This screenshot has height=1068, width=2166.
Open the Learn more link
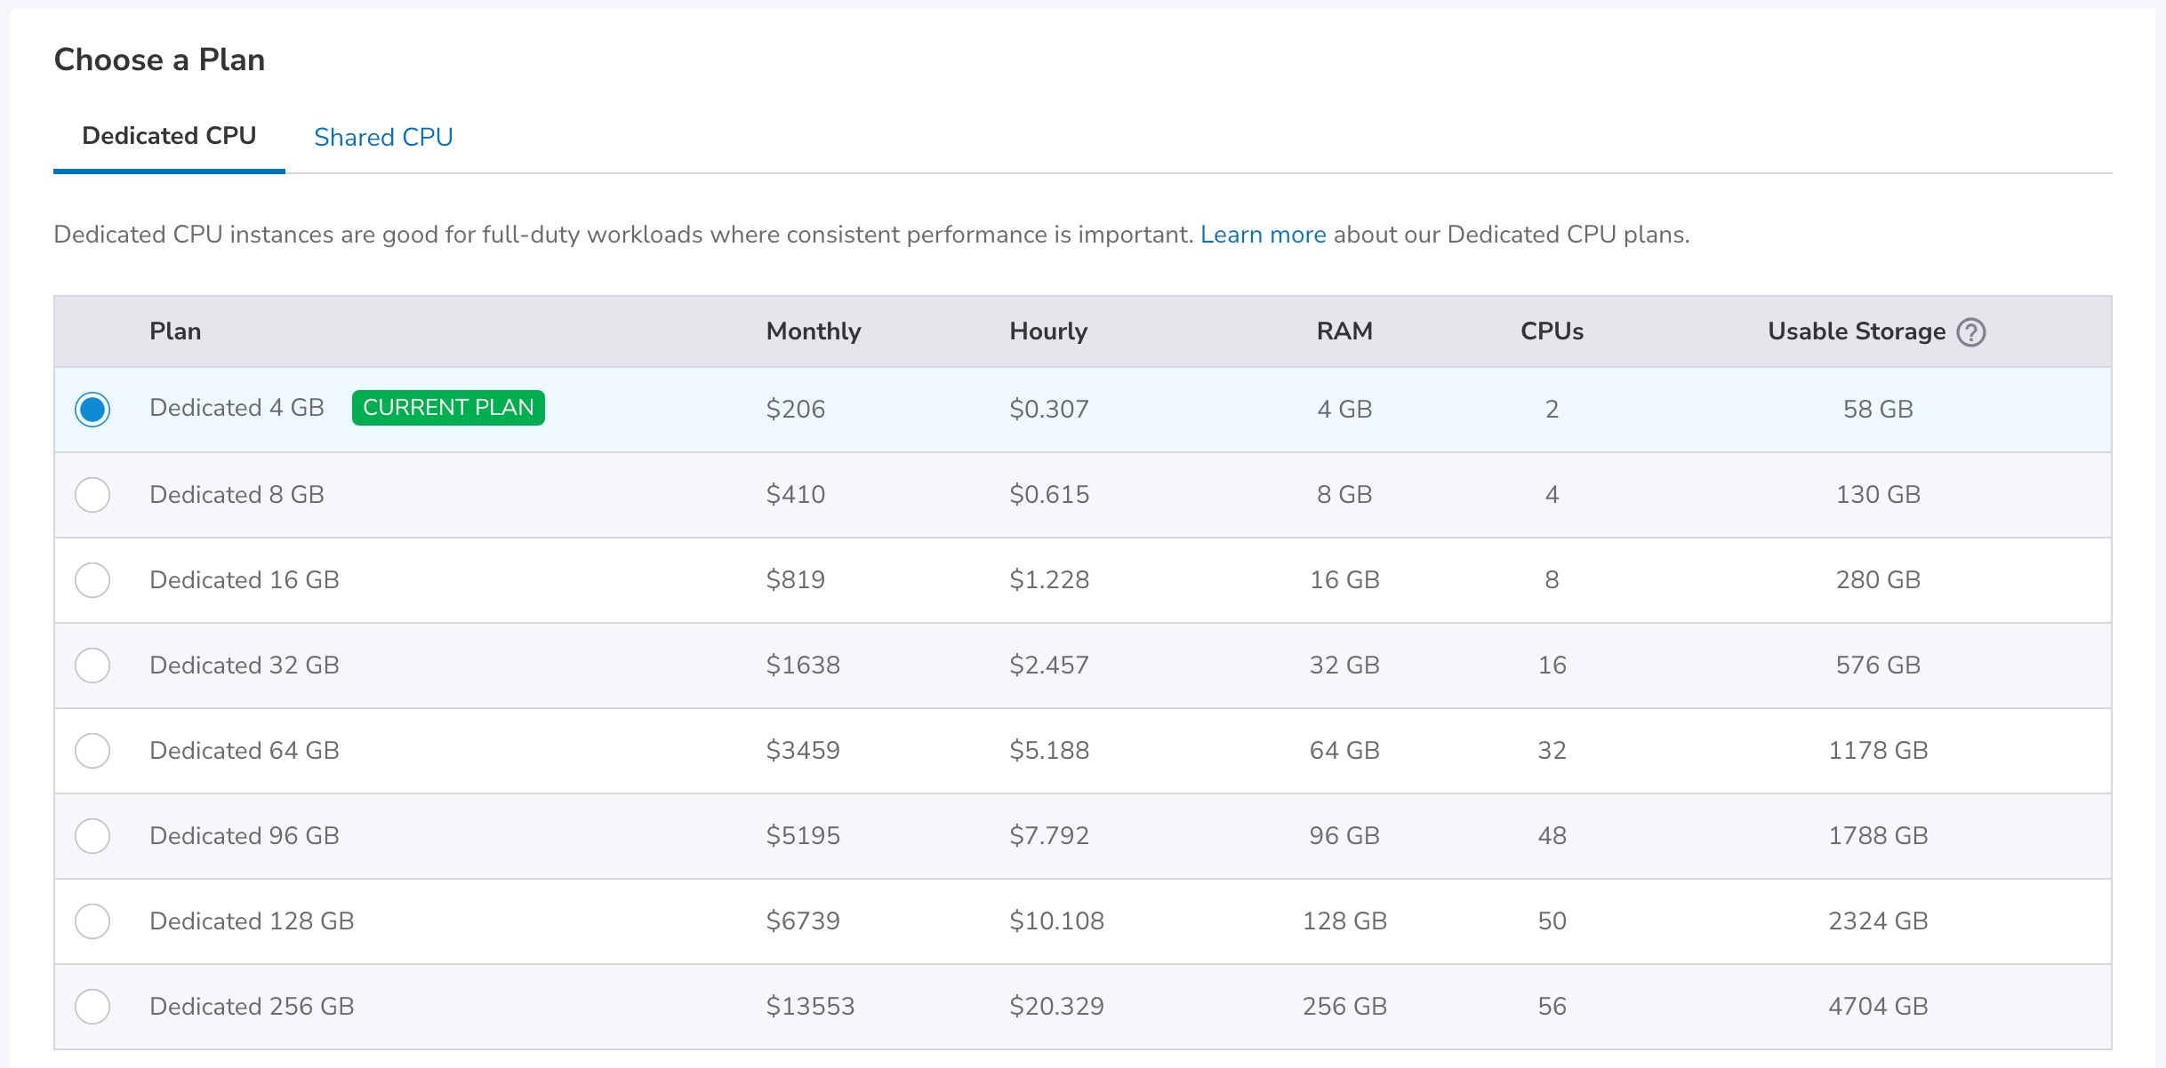[x=1263, y=235]
